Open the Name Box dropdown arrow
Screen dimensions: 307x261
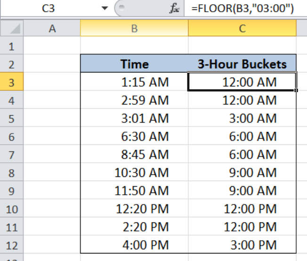pyautogui.click(x=105, y=9)
